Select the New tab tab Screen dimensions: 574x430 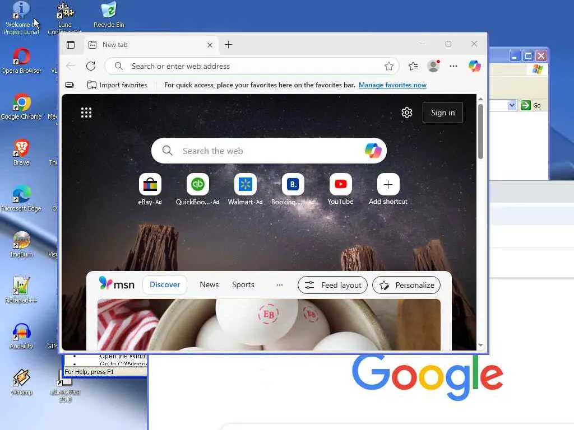tap(151, 45)
